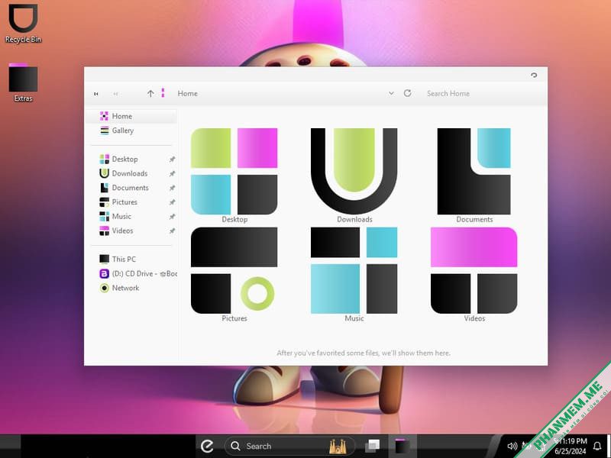Expand the address bar history dropdown
This screenshot has width=611, height=458.
point(391,93)
